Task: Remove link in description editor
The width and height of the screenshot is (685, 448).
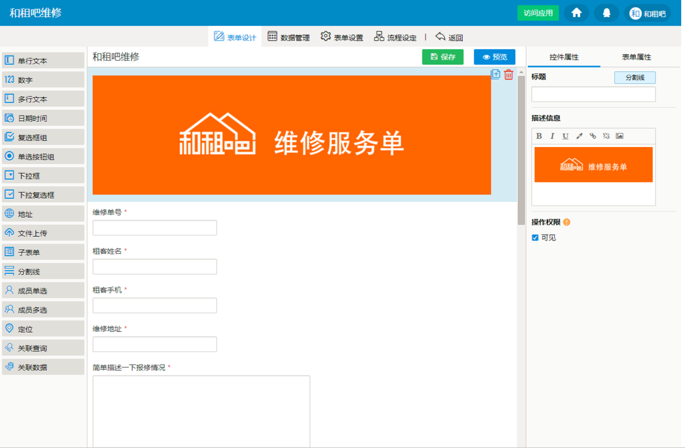Action: pos(606,136)
